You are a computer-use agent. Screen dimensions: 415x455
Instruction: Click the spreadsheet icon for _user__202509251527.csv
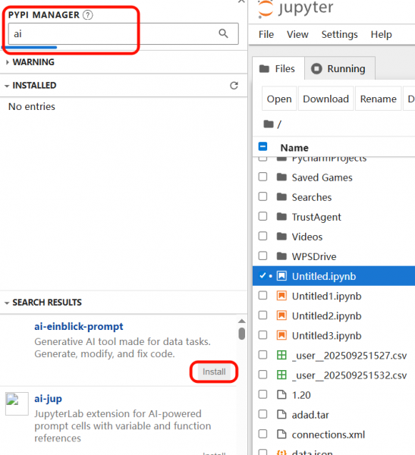click(x=281, y=355)
